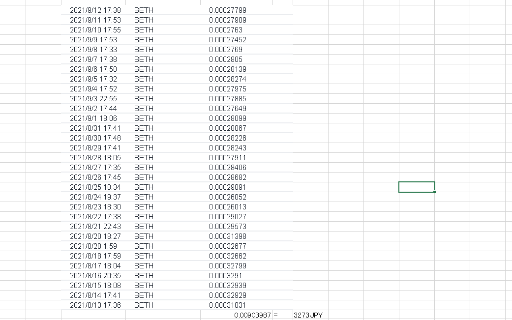Click the amount 0.00031398
512x320 pixels.
click(228, 236)
